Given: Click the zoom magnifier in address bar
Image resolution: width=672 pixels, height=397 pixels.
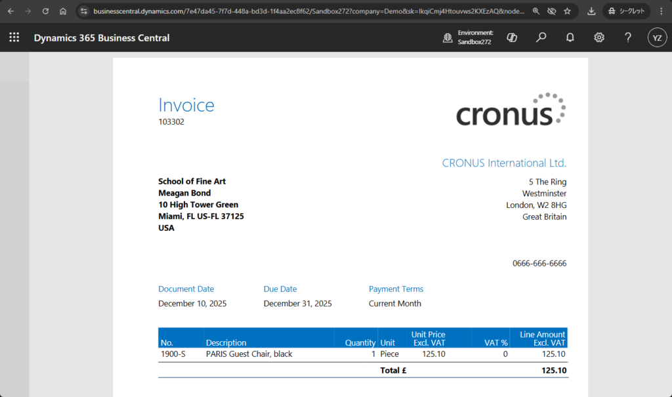Looking at the screenshot, I should tap(536, 11).
